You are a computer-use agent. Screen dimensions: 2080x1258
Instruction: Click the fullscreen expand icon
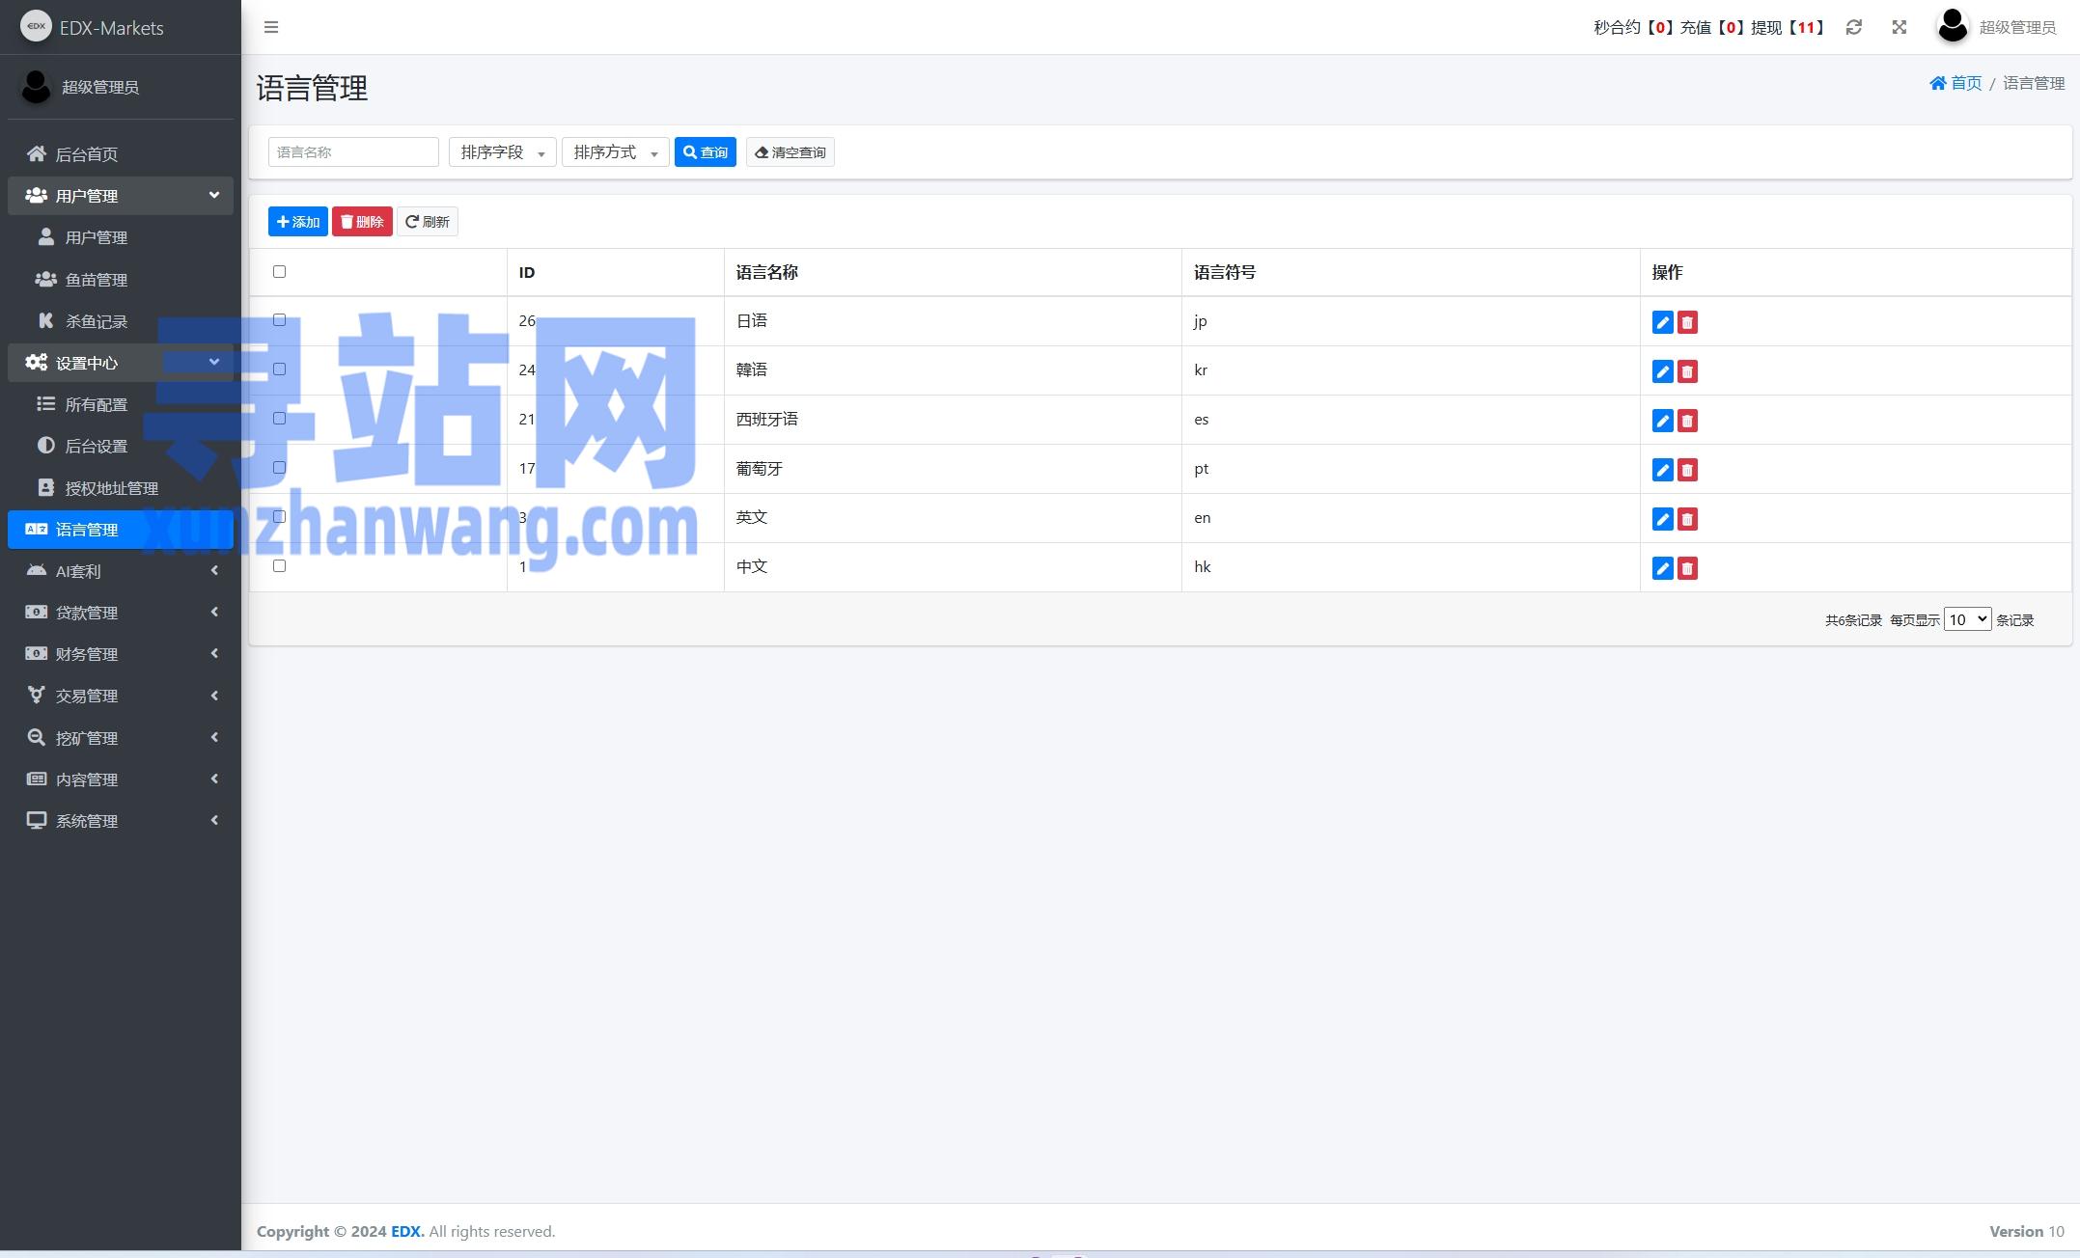[x=1899, y=27]
